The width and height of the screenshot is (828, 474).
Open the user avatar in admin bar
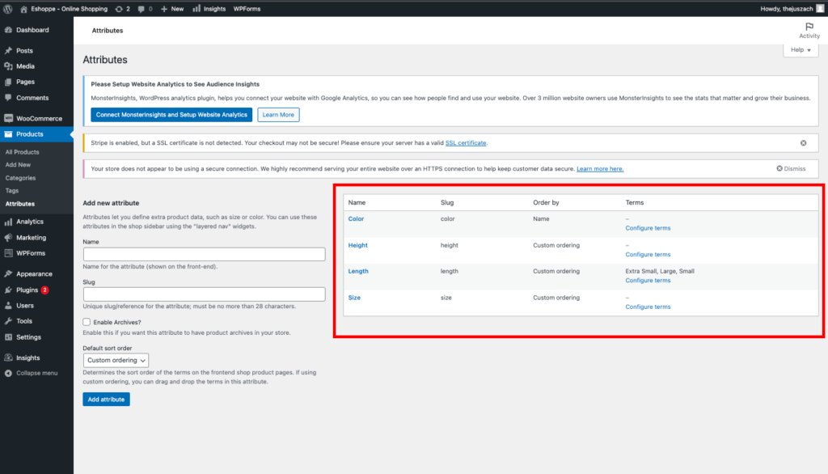coord(820,8)
